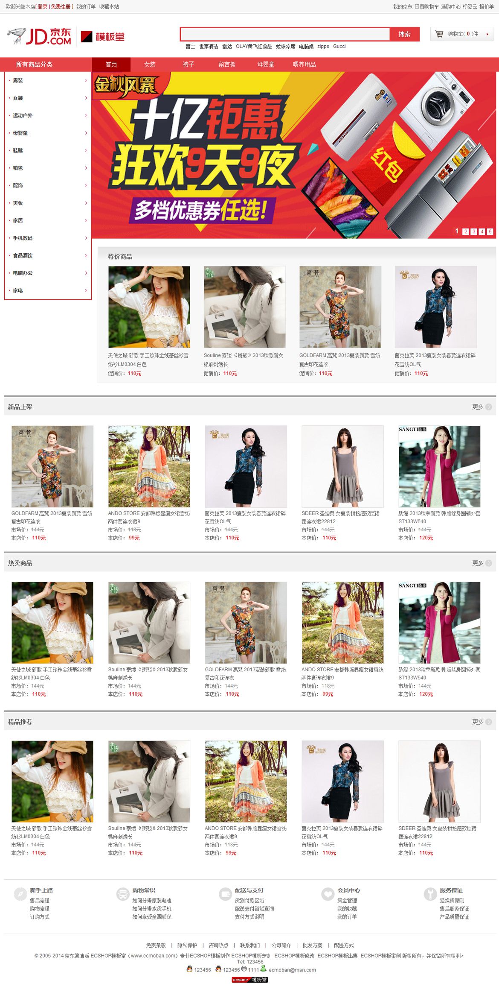Switch banner to slide 4
The width and height of the screenshot is (499, 1001).
pyautogui.click(x=482, y=231)
